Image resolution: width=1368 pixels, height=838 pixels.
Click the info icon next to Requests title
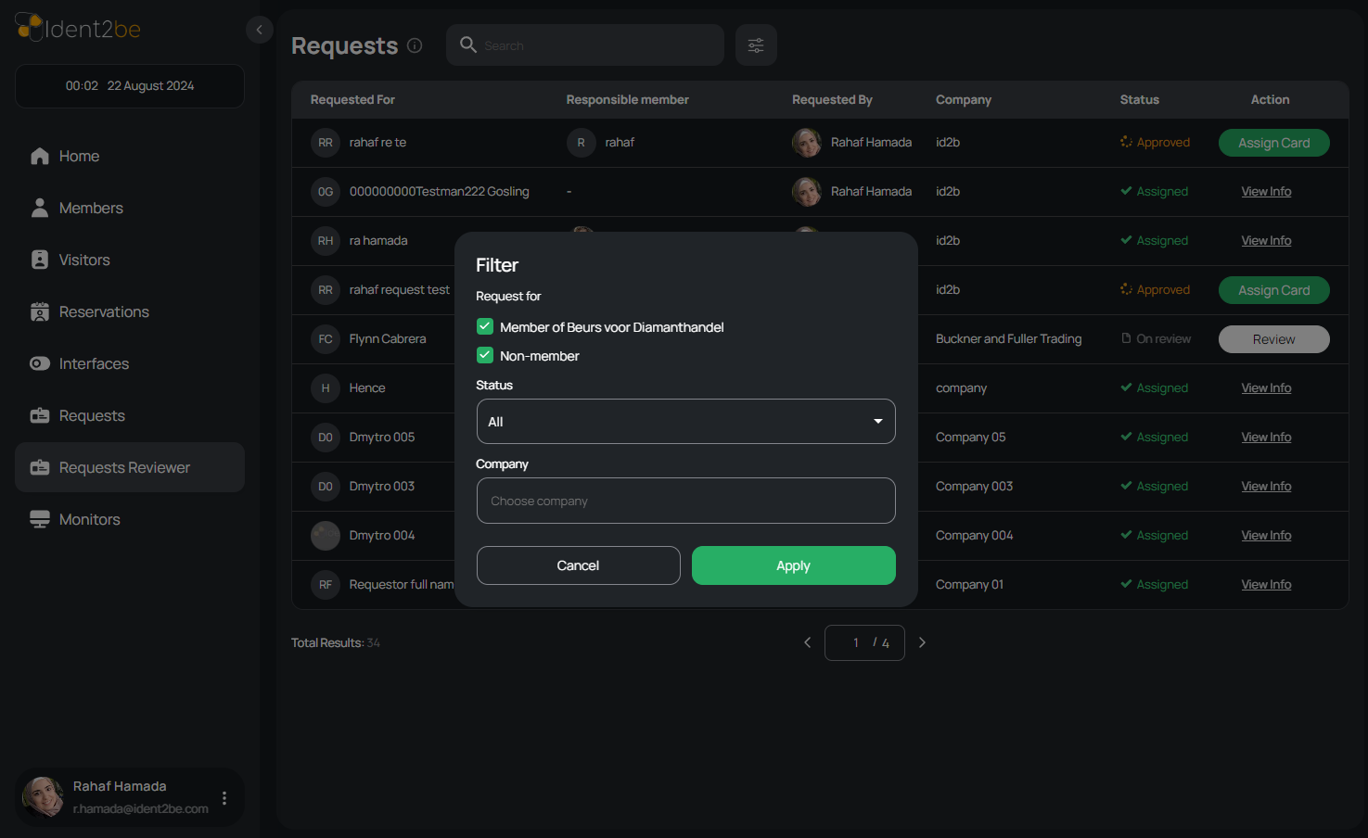(x=415, y=45)
